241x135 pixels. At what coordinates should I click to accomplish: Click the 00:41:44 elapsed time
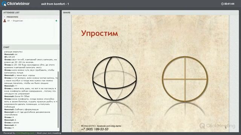tap(229, 4)
